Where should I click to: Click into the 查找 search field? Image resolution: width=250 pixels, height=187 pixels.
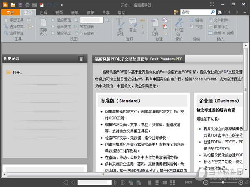coord(195,12)
